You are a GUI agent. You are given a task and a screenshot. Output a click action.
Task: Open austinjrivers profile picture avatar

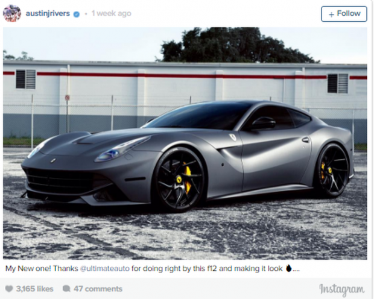[12, 13]
